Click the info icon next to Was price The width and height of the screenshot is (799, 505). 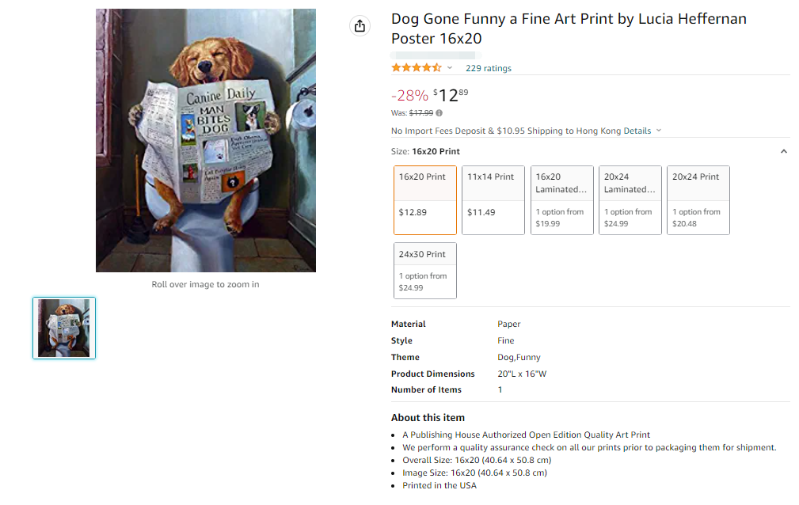pos(439,113)
